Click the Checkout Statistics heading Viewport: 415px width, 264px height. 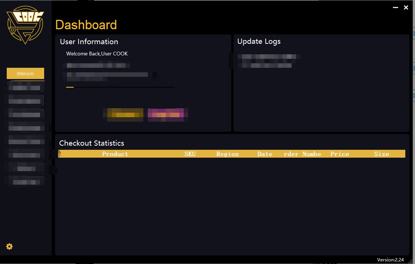pyautogui.click(x=92, y=143)
